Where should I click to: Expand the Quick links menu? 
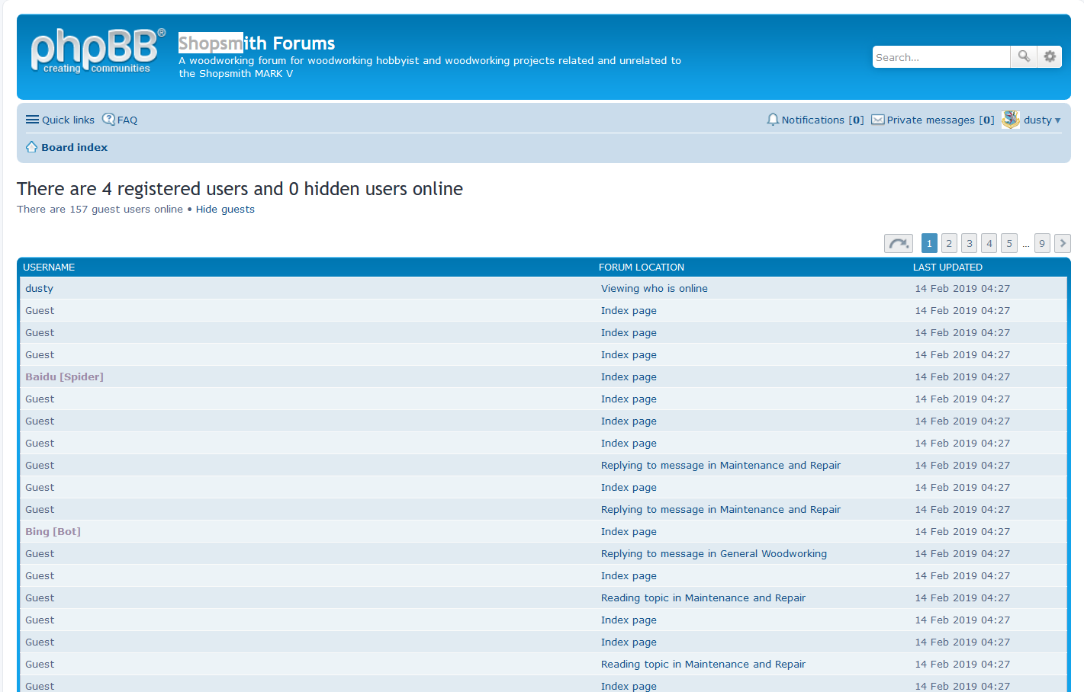pos(60,120)
